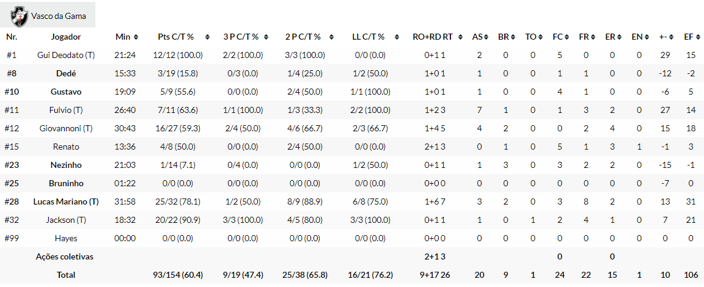The height and width of the screenshot is (287, 704).
Task: Sort by Min column arrows
Action: pos(136,37)
